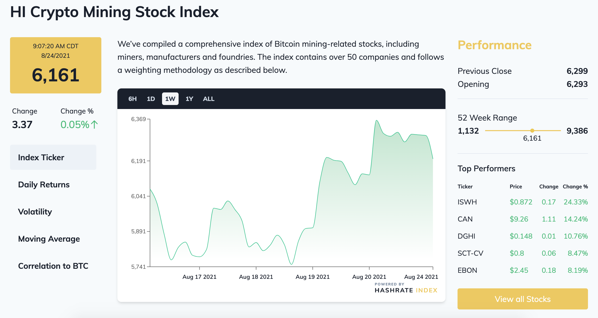Viewport: 598px width, 318px height.
Task: Click the green up-arrow change icon
Action: coord(94,125)
